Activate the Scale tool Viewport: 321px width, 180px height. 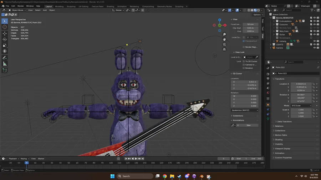[5, 45]
